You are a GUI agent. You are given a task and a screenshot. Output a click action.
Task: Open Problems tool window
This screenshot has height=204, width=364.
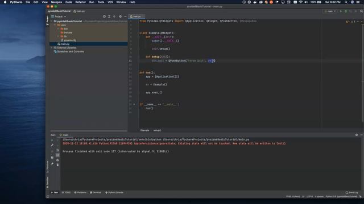80,193
